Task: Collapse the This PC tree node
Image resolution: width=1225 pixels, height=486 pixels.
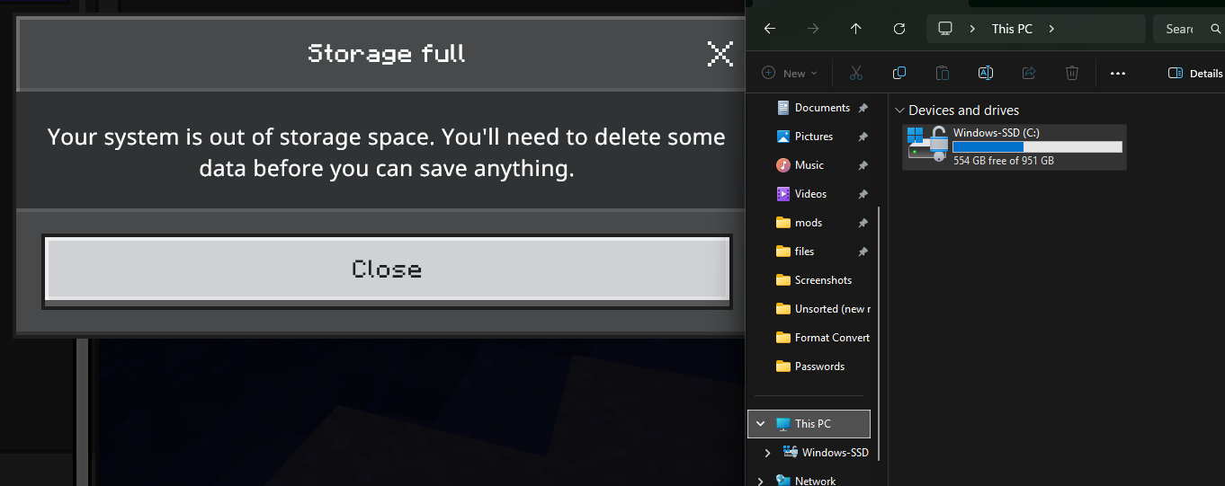Action: point(761,424)
